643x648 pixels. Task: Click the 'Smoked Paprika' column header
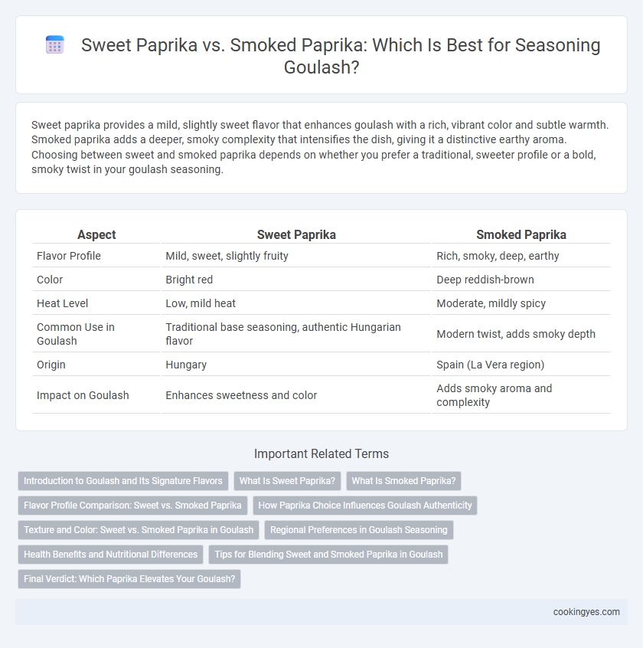point(521,234)
